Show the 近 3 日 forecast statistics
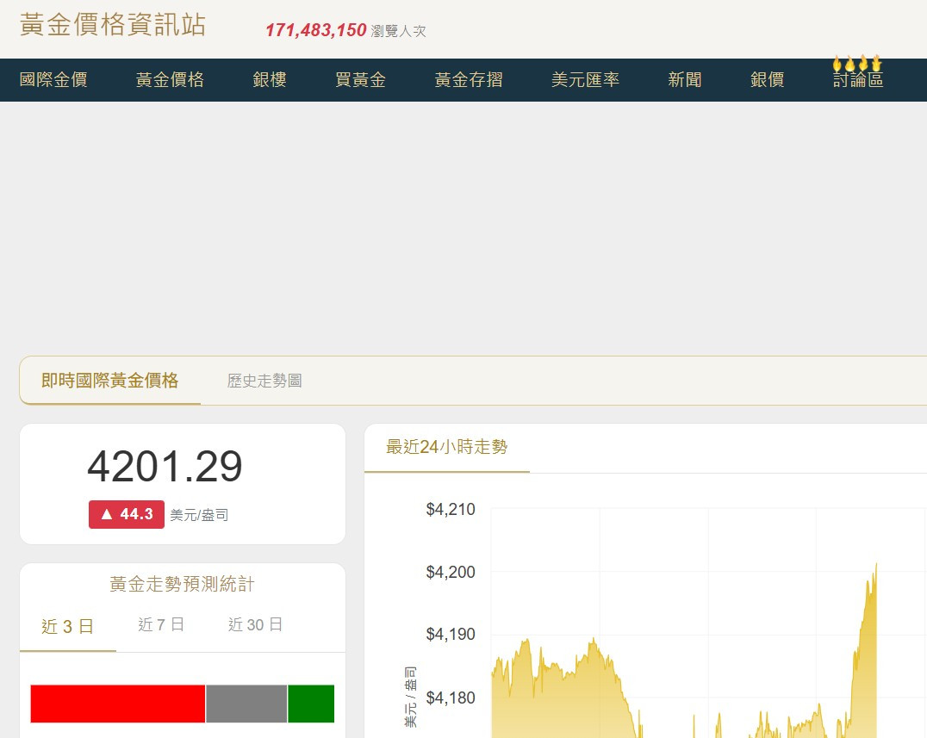927x738 pixels. point(67,626)
